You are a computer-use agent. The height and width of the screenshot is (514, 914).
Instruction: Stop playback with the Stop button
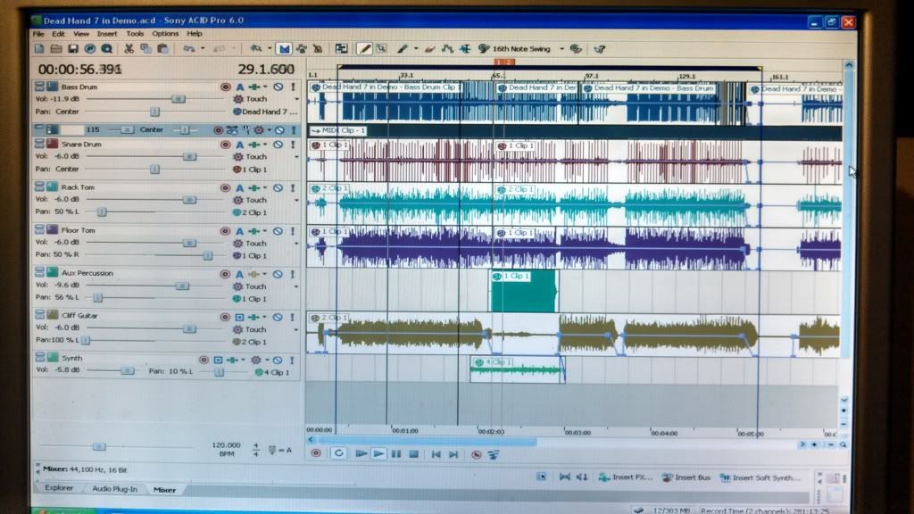[414, 453]
